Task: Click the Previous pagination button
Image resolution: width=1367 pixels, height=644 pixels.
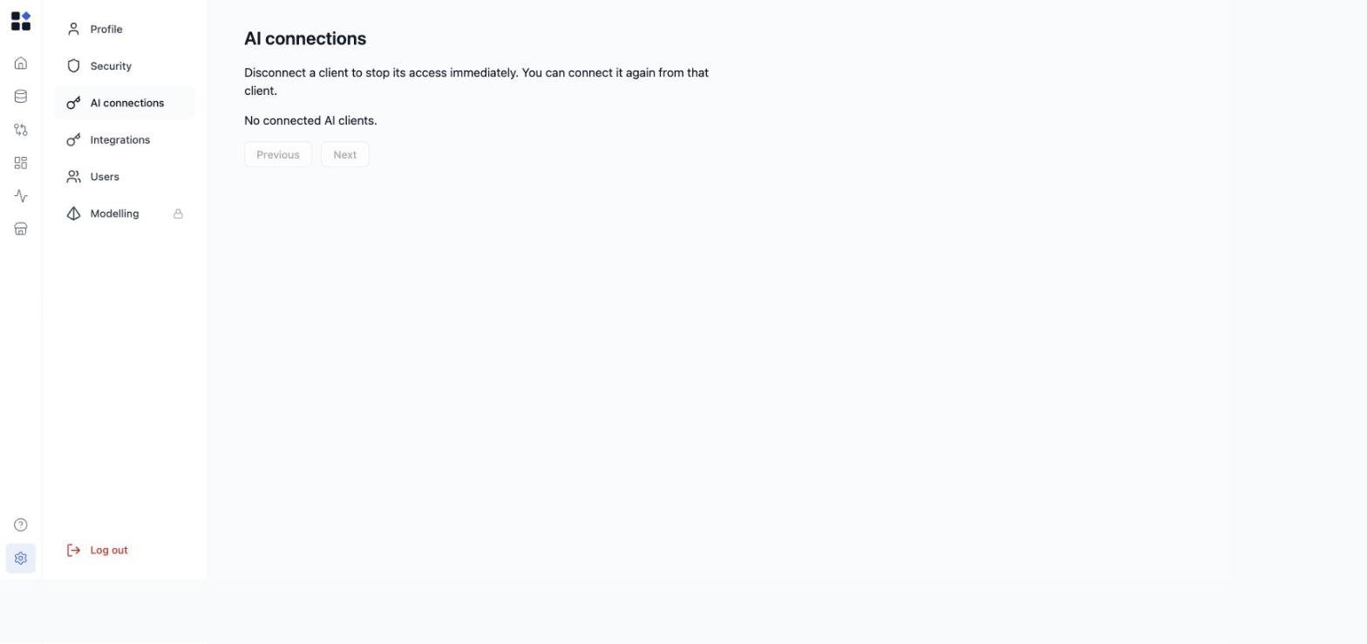Action: (x=278, y=154)
